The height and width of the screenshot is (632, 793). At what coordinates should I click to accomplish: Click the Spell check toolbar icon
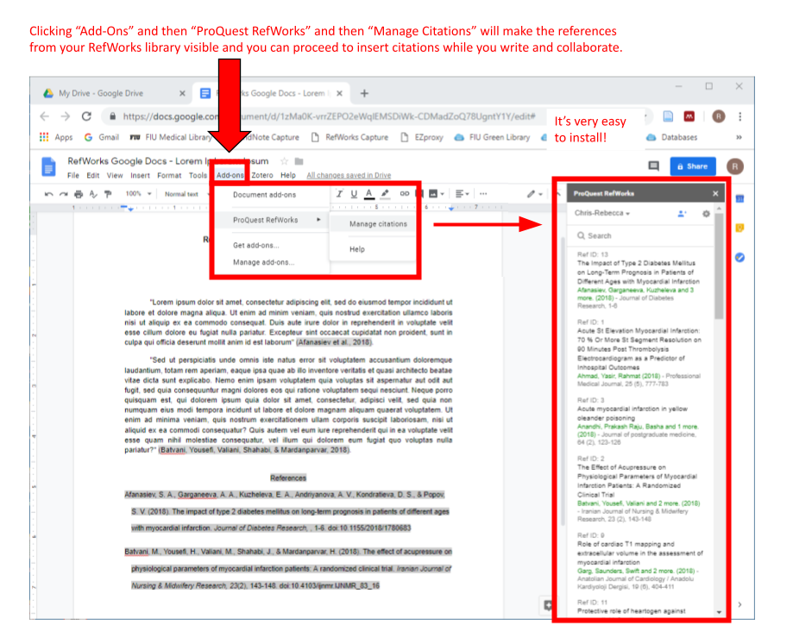93,194
